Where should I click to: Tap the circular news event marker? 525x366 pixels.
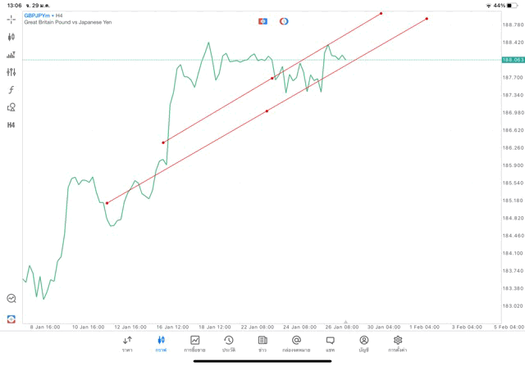coord(284,21)
